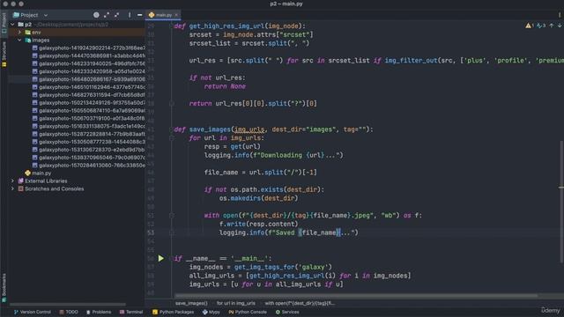Click image icon of galaxyphoto-1570284613060 file
Image resolution: width=564 pixels, height=317 pixels.
click(x=35, y=166)
